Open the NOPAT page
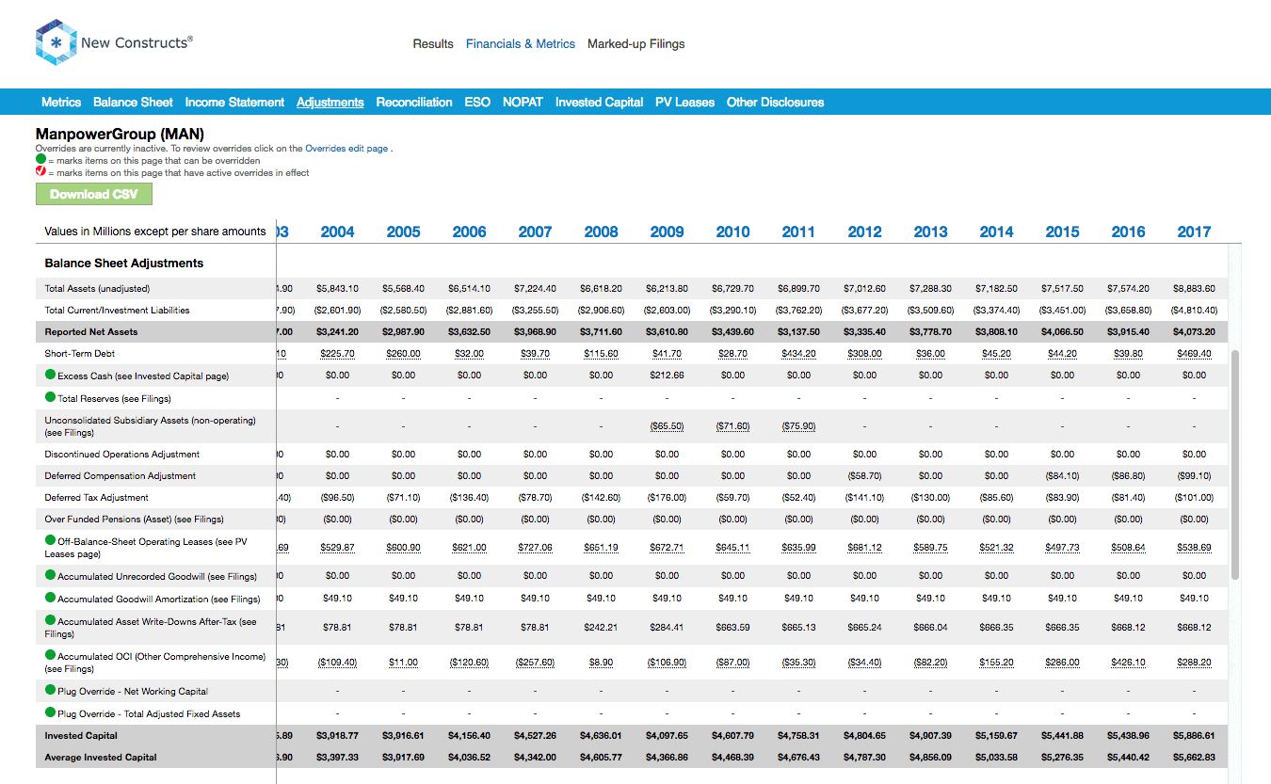This screenshot has width=1271, height=784. pyautogui.click(x=523, y=103)
